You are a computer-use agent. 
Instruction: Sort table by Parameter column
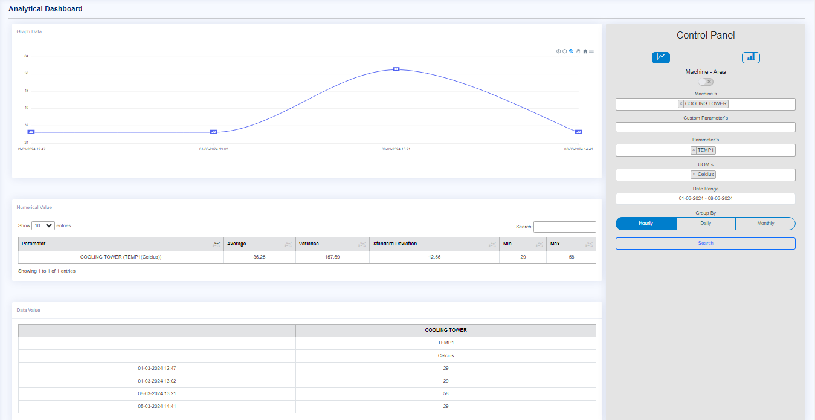coord(121,244)
